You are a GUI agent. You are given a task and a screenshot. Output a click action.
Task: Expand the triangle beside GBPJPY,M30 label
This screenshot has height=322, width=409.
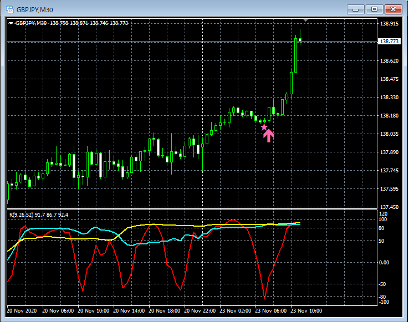[x=11, y=23]
